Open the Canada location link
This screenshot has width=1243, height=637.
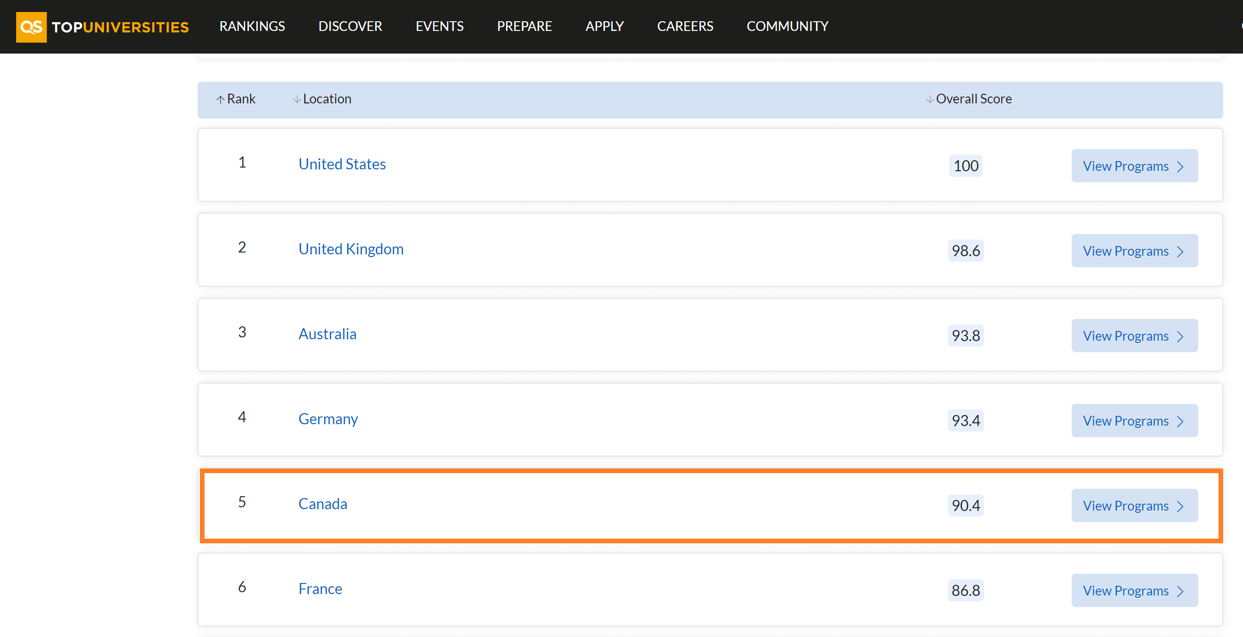click(322, 504)
